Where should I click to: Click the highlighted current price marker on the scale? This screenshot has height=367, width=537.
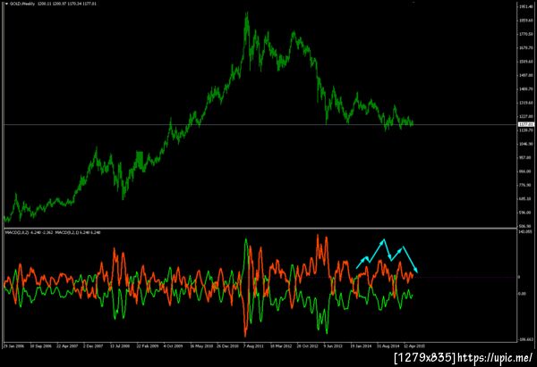[x=526, y=124]
